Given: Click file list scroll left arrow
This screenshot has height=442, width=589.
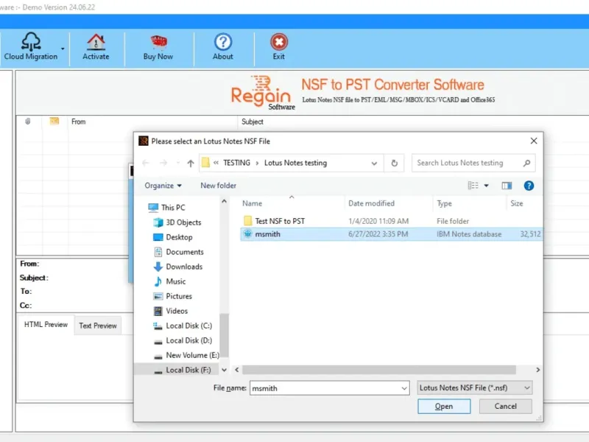Looking at the screenshot, I should (x=236, y=370).
